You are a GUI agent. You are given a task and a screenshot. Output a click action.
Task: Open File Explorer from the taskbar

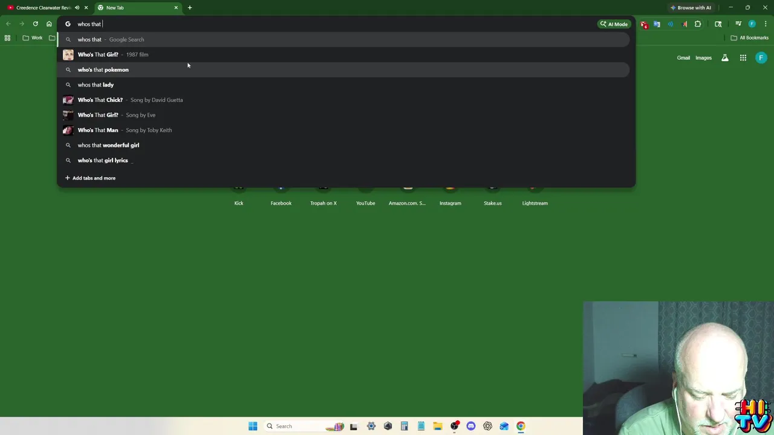click(438, 426)
